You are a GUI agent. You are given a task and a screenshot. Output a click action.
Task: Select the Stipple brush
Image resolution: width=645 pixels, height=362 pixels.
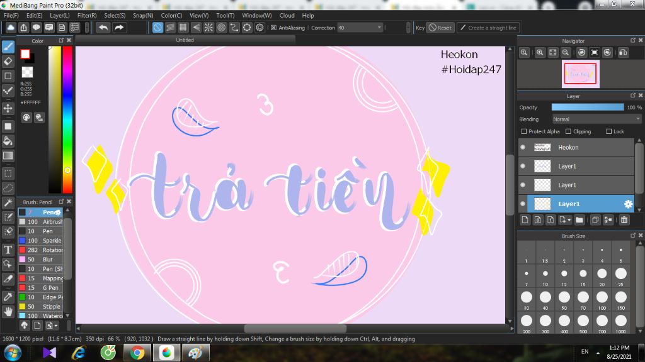[x=41, y=307]
